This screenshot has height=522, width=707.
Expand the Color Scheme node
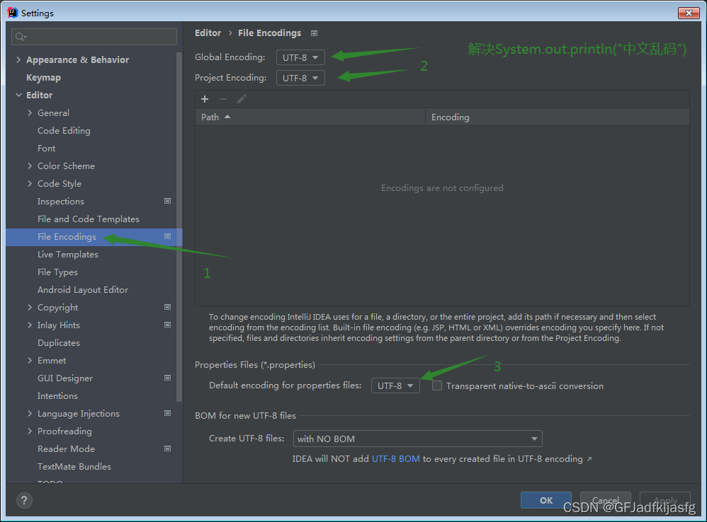30,166
